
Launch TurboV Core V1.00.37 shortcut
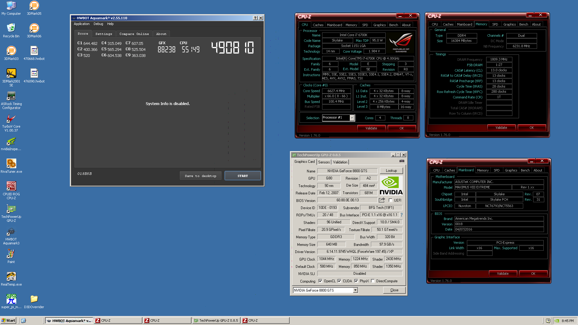click(x=11, y=123)
